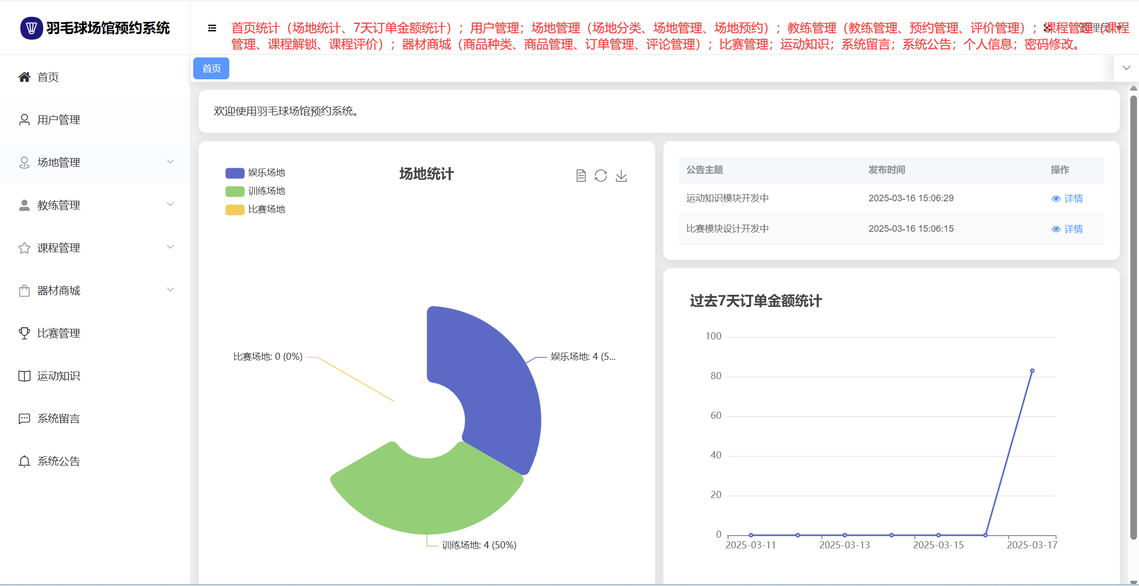Select the 首页 tab
This screenshot has height=586, width=1139.
(212, 69)
